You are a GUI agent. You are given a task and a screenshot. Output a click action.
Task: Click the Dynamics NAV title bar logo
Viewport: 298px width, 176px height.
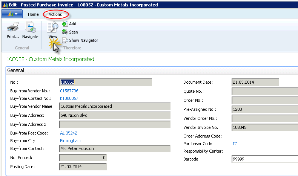(x=4, y=5)
